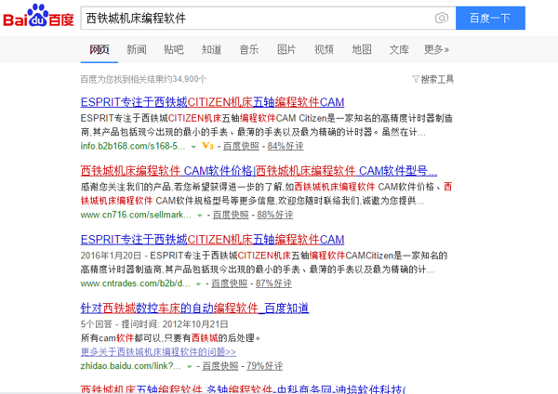Switch to the 新闻 tab
Image resolution: width=558 pixels, height=394 pixels.
(137, 49)
